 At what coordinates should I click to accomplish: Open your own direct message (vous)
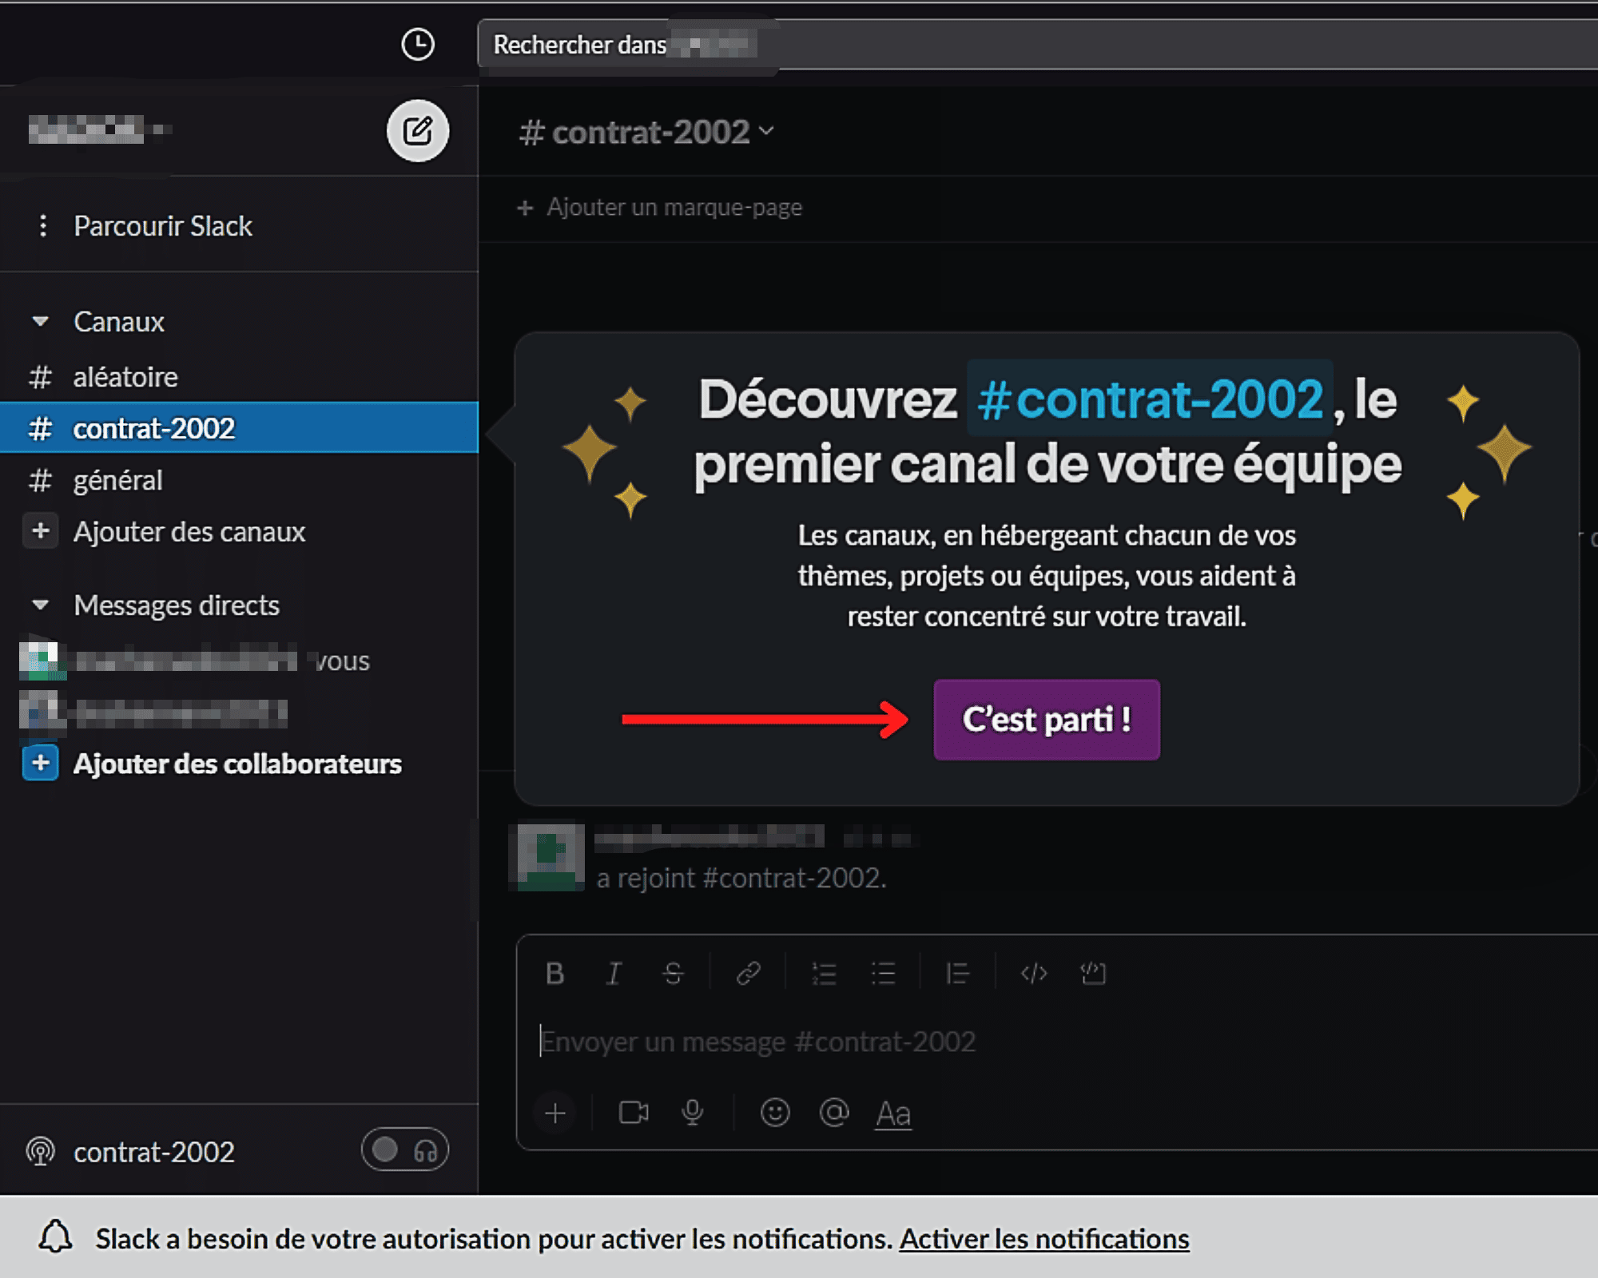[195, 661]
